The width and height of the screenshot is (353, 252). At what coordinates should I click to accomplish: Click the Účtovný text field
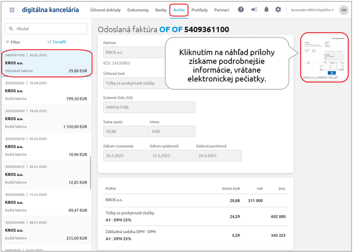[x=134, y=83]
